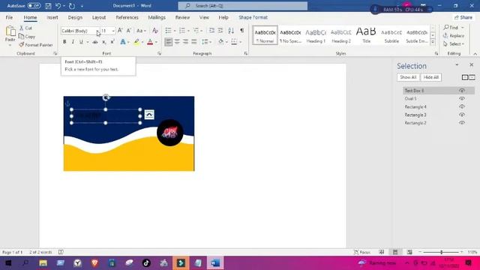
Task: Apply red font color
Action: (x=150, y=42)
